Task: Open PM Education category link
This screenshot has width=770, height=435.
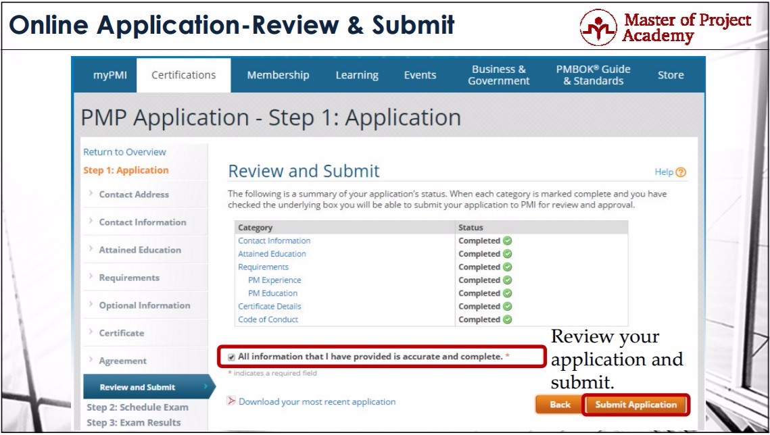Action: pyautogui.click(x=272, y=293)
